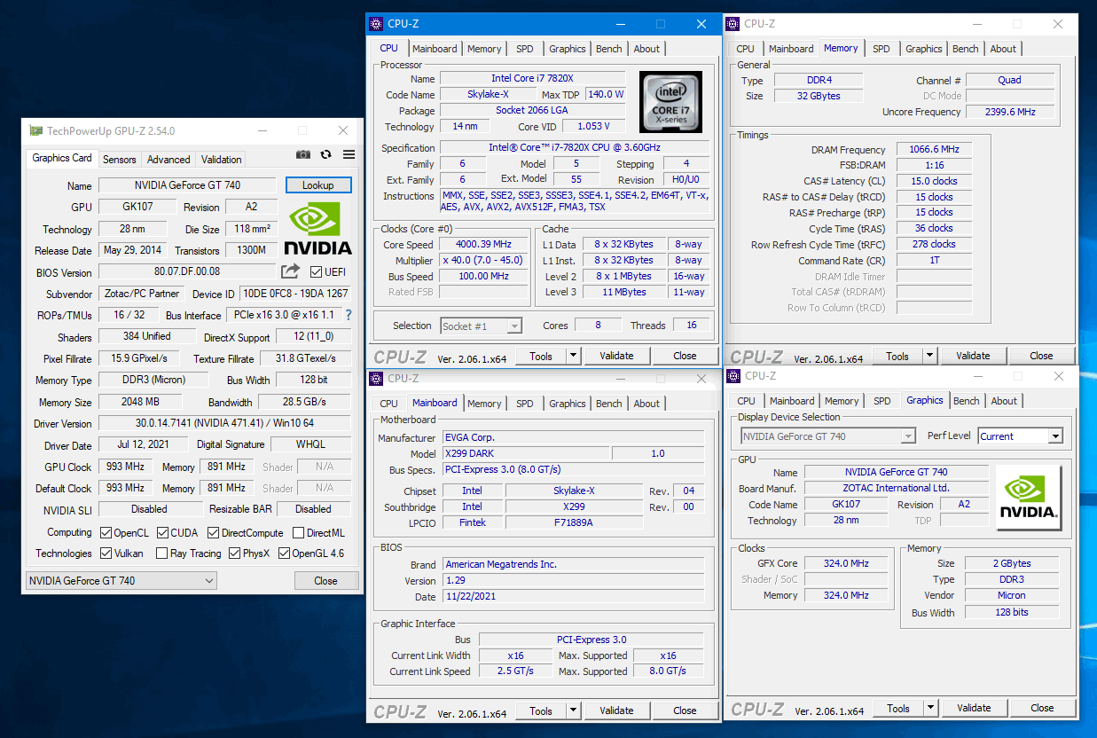1097x738 pixels.
Task: Click the GFX Core value 324.0 MHz
Action: click(845, 563)
